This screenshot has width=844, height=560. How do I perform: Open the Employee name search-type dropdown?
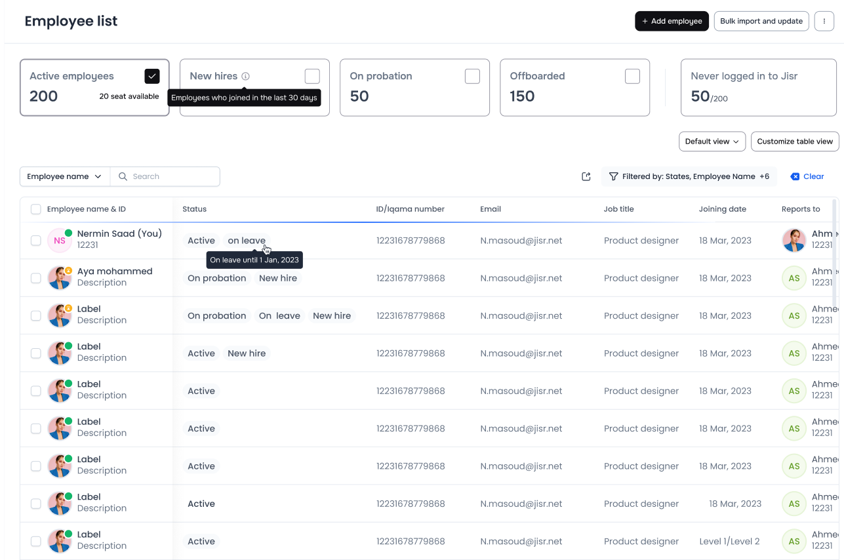(64, 176)
